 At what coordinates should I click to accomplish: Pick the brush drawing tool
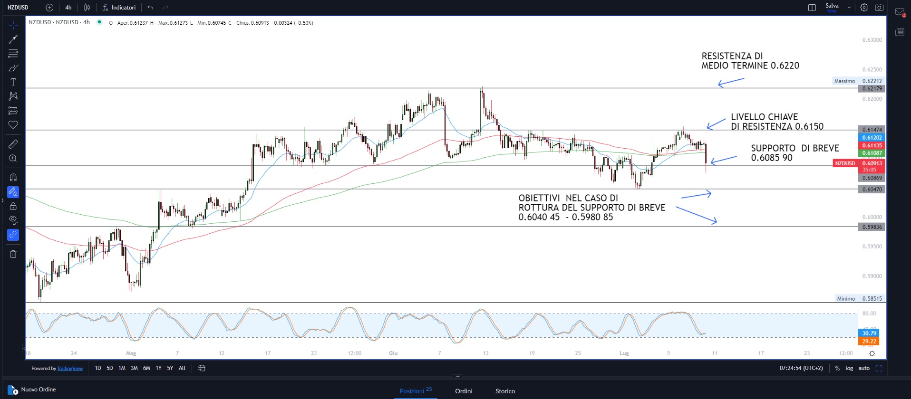pyautogui.click(x=13, y=68)
